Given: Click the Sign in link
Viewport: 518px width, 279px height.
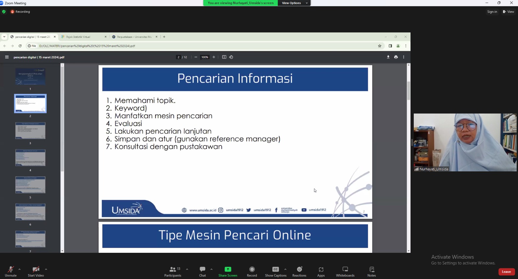Looking at the screenshot, I should pyautogui.click(x=492, y=12).
